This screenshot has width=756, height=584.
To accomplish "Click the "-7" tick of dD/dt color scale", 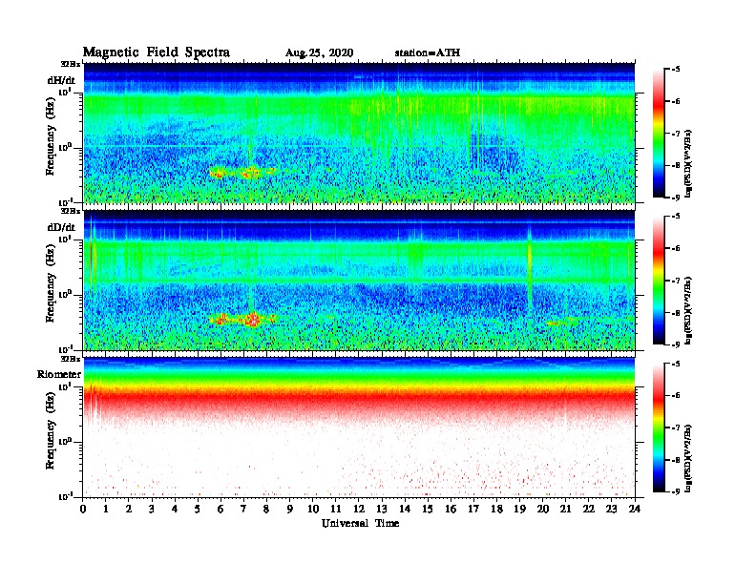I will 676,281.
